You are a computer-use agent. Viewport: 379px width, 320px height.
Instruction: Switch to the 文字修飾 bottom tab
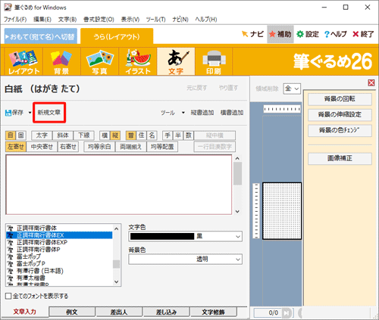coord(214,312)
